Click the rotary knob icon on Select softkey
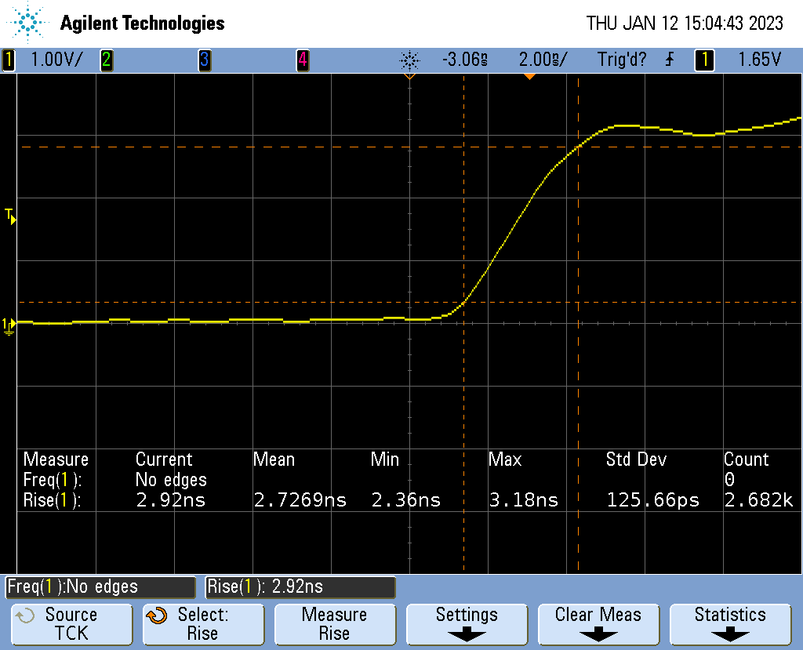 (157, 616)
